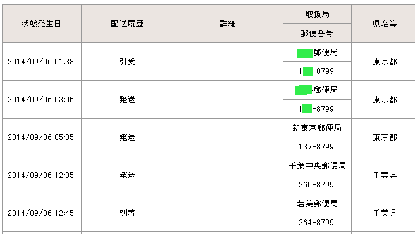415x234 pixels.
Task: Click 新東京郵便局 office name
Action: point(318,128)
